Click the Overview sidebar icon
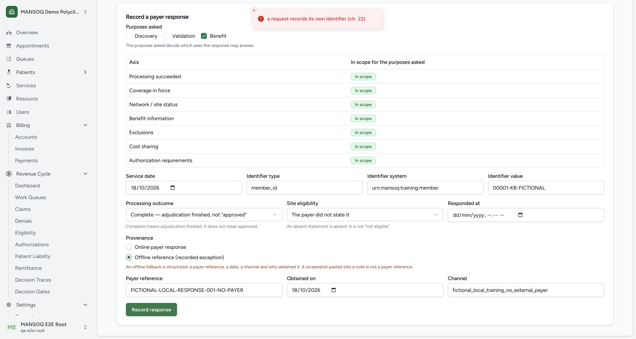 [x=9, y=32]
